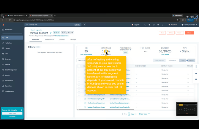Viewport: 199px width, 129px height.
Task: Click the video preview thumbnail in corner
Action: (x=187, y=109)
